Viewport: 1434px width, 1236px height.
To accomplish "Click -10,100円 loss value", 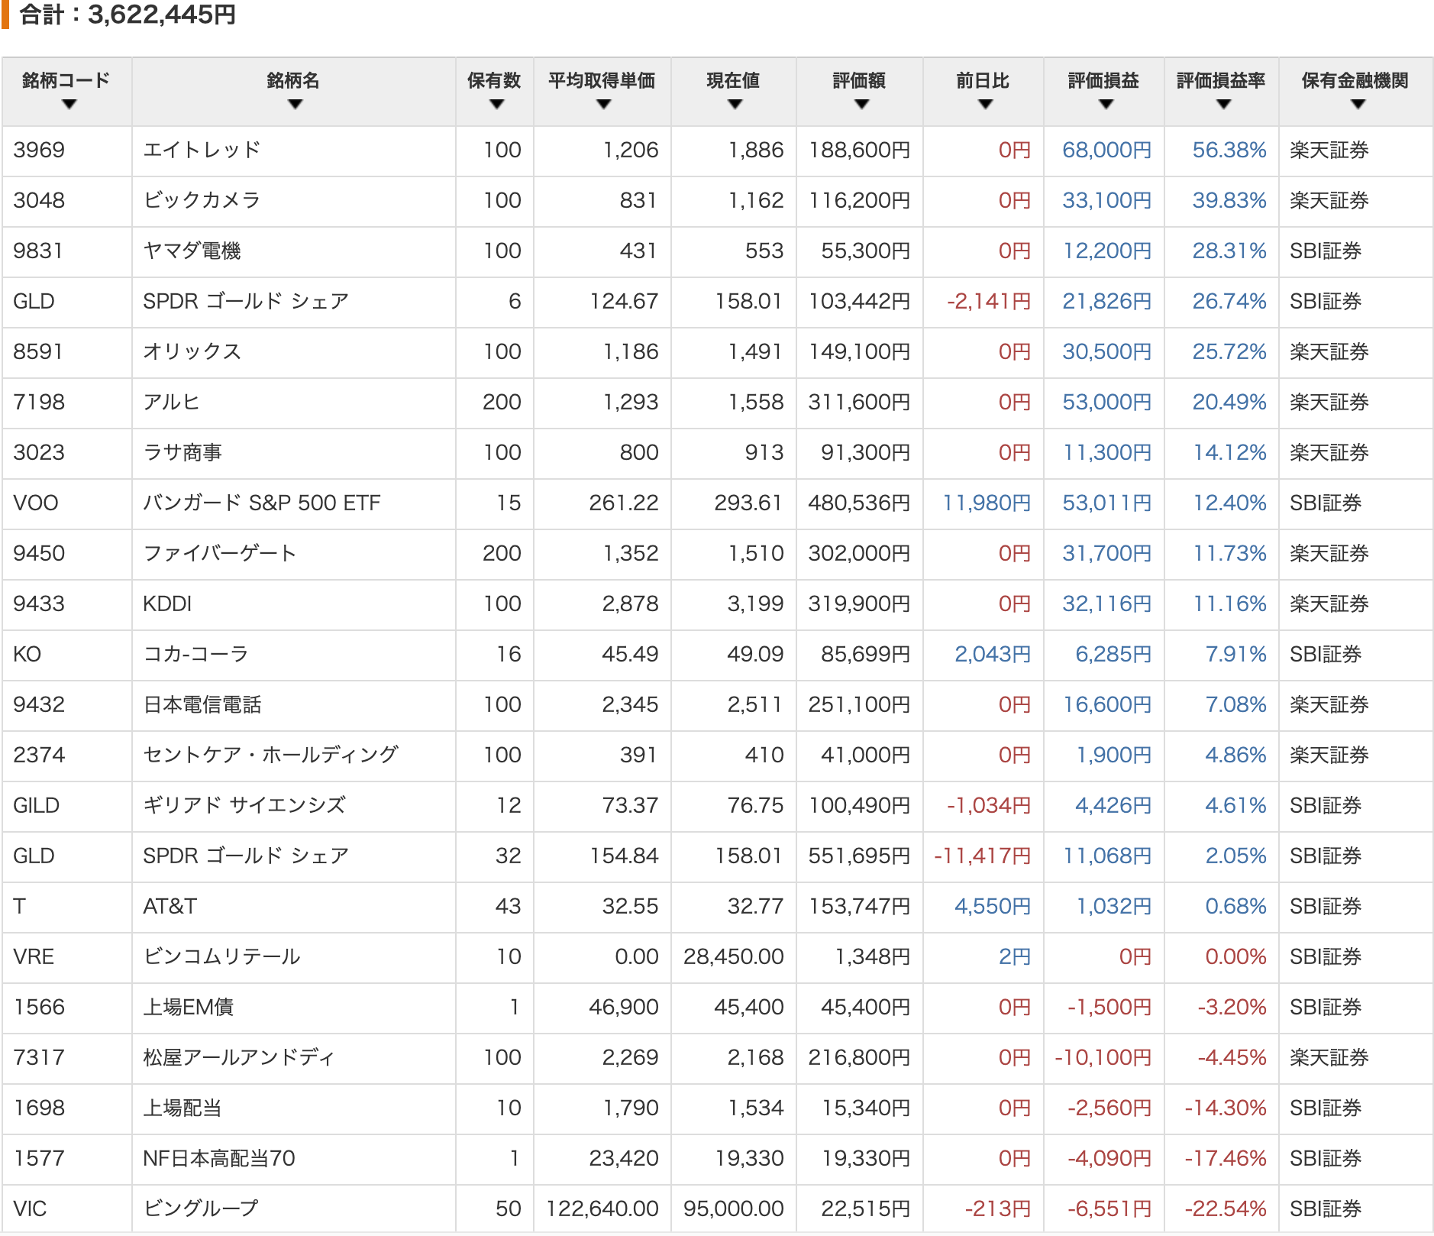I will point(1103,1057).
